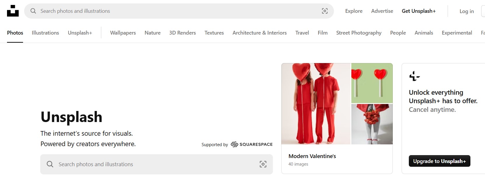Open visual search in hero search box

point(263,164)
